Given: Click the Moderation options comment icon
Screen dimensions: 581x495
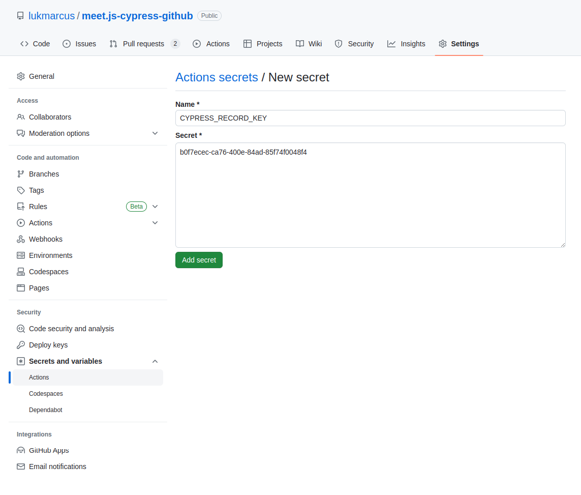Looking at the screenshot, I should tap(21, 133).
